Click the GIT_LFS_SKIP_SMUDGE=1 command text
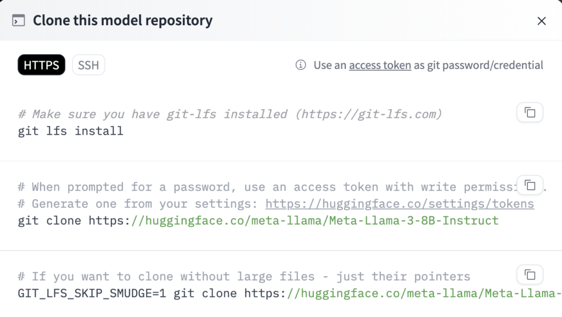 pos(92,293)
